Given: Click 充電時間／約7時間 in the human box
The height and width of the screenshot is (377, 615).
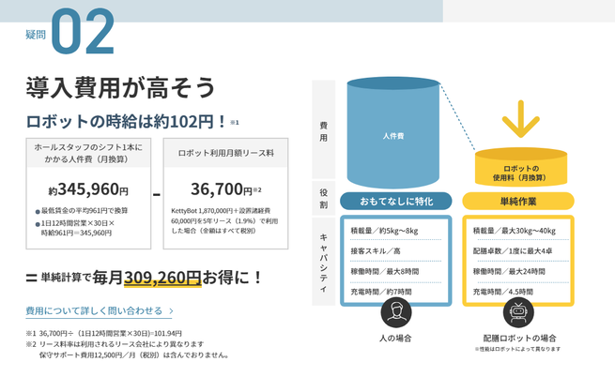Looking at the screenshot, I should pos(381,292).
